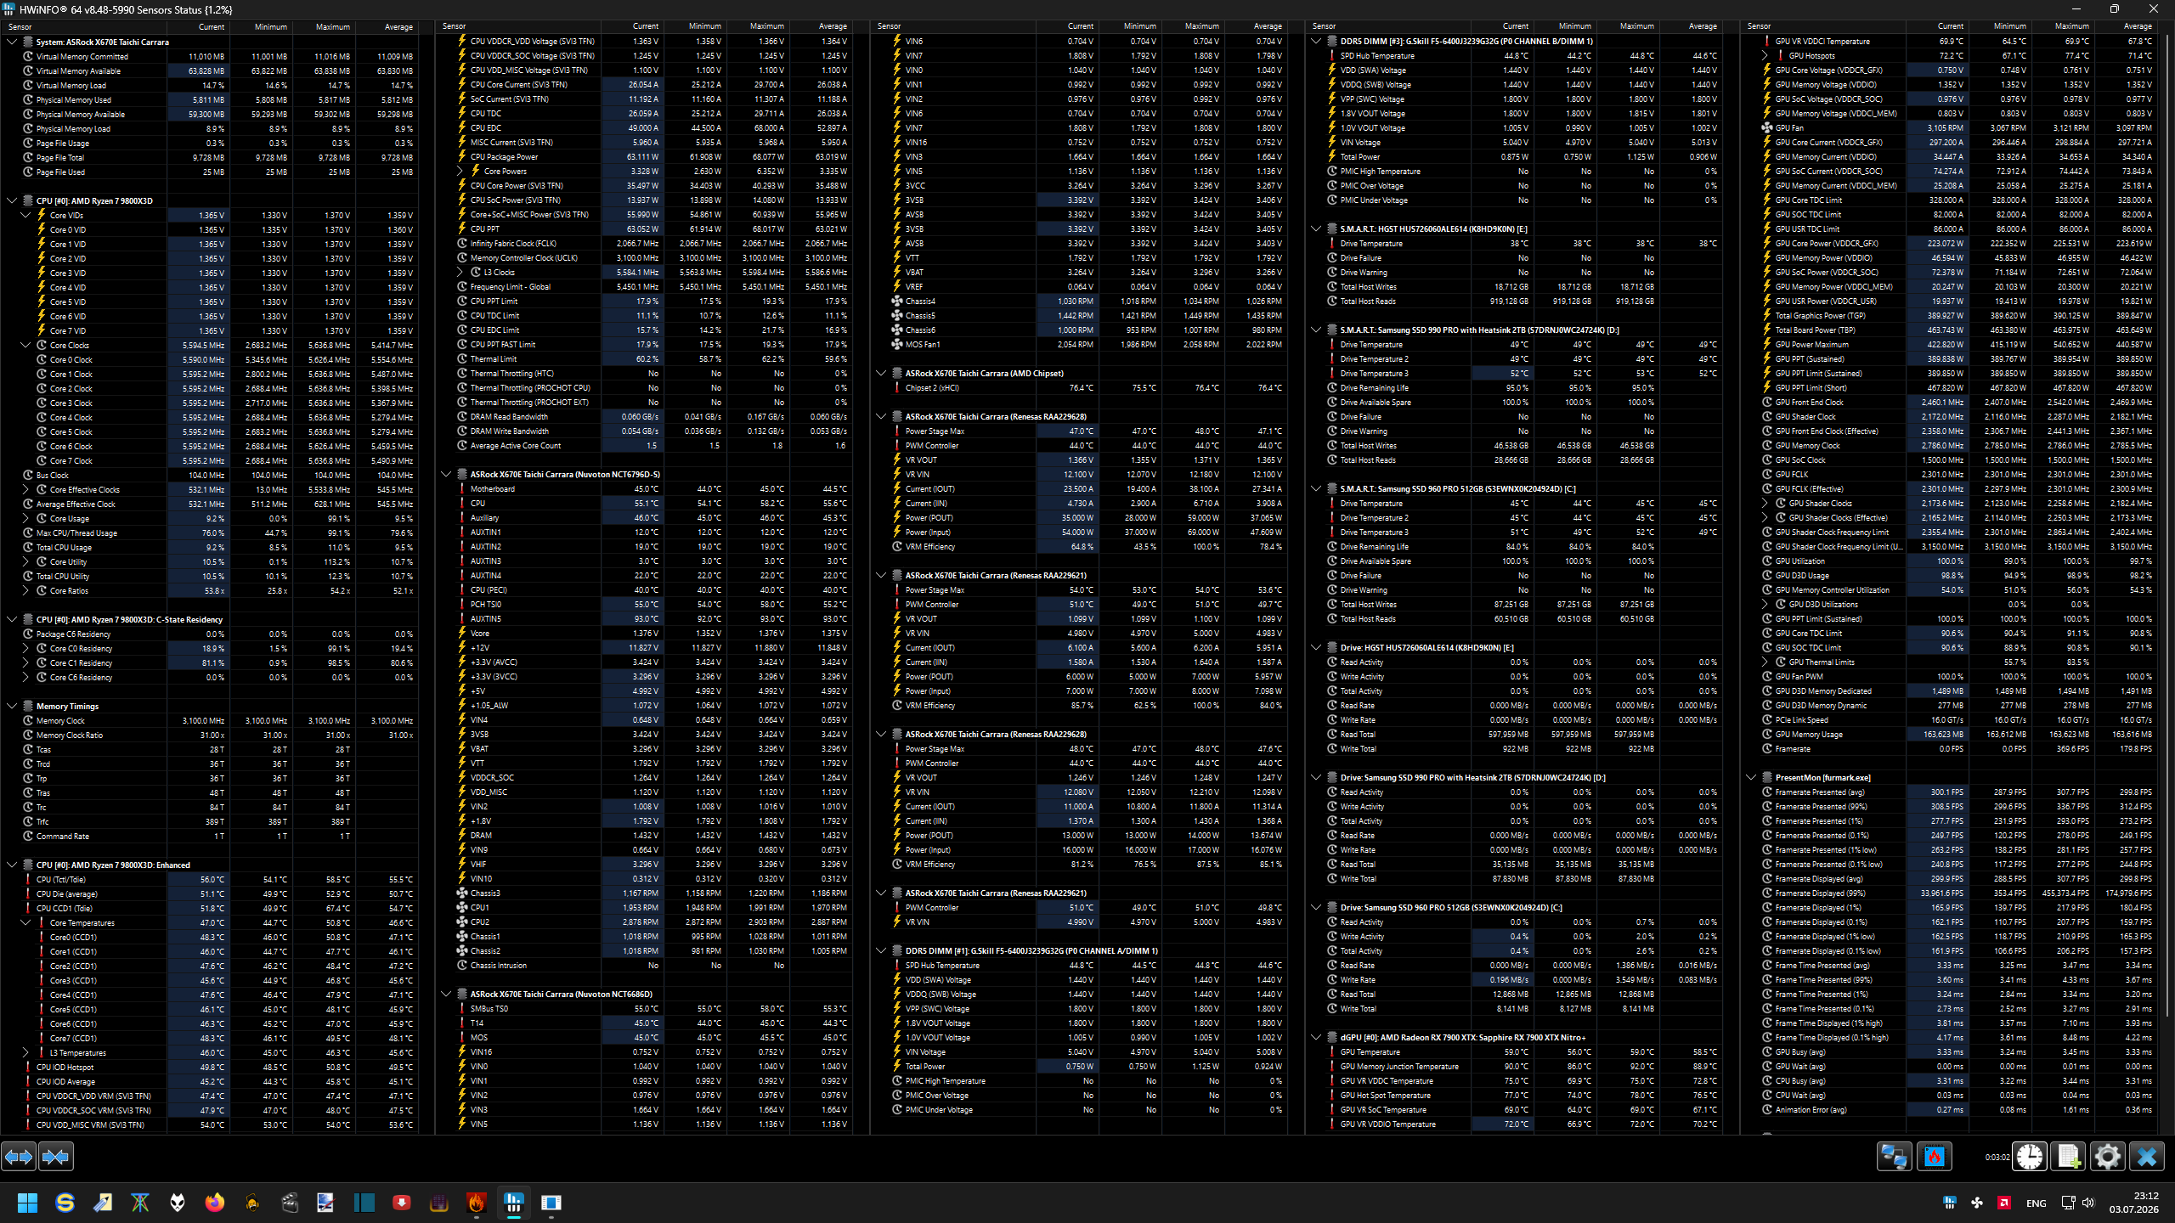The image size is (2175, 1223).
Task: Open remote monitoring with the networked computers icon
Action: 1894,1156
